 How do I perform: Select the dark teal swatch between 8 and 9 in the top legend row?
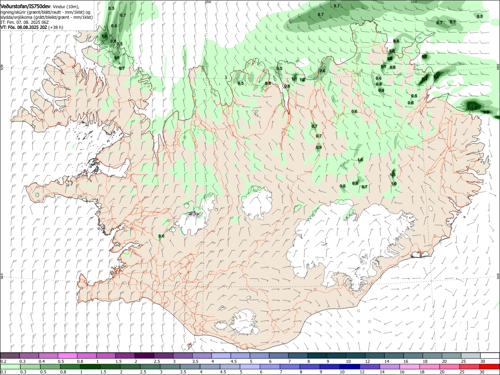click(317, 356)
